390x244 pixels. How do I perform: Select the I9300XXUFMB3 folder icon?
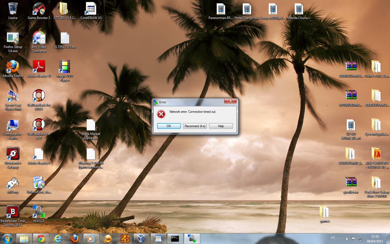click(377, 98)
